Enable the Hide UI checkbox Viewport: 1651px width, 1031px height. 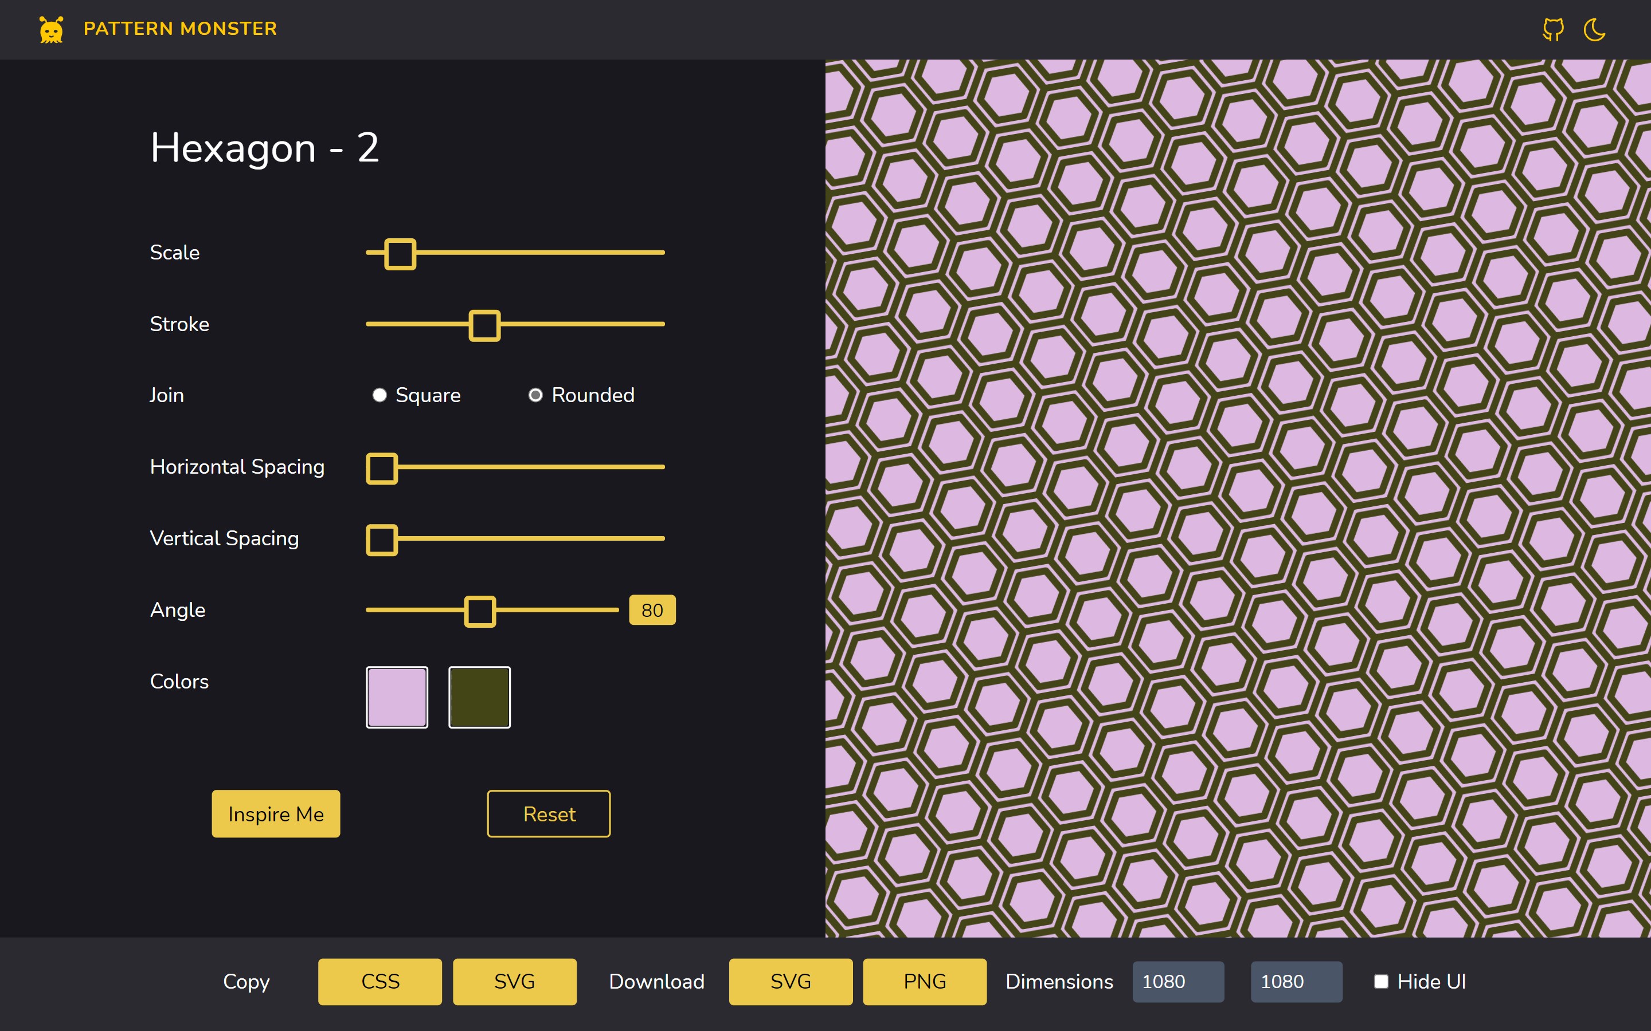tap(1381, 981)
